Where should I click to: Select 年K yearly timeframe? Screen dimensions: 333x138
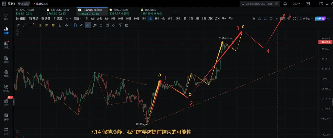[231, 19]
